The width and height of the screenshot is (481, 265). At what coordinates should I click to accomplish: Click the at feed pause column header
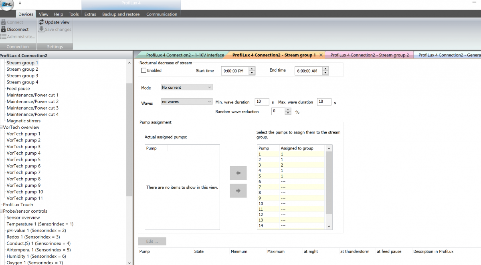(389, 251)
